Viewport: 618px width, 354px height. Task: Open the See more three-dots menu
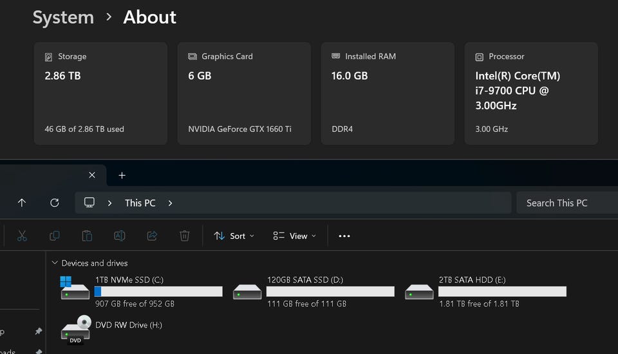tap(344, 236)
